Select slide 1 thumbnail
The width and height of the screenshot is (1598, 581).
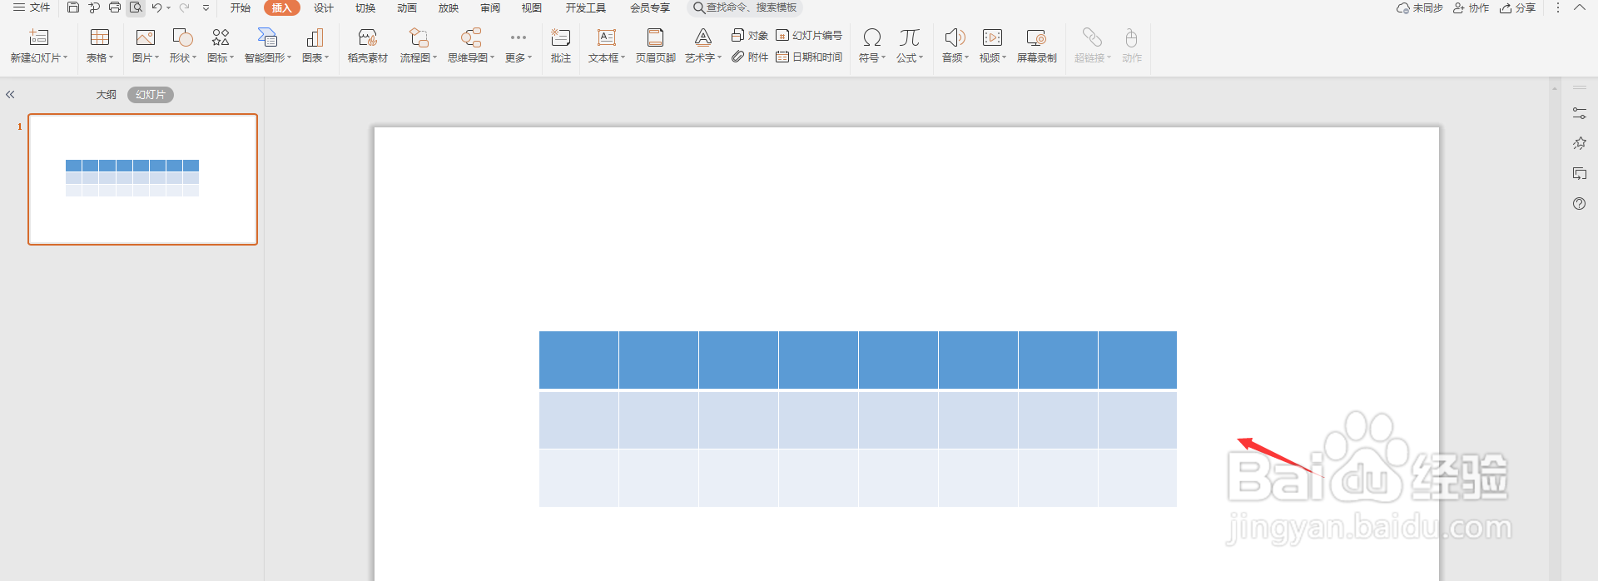[x=143, y=179]
